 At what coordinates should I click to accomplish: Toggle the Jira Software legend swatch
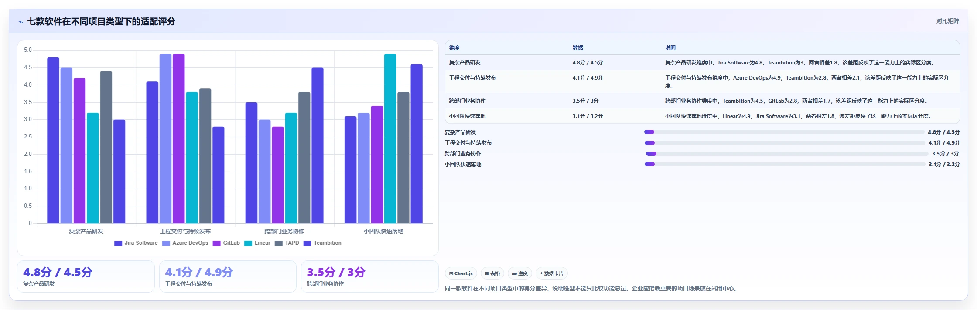[118, 243]
